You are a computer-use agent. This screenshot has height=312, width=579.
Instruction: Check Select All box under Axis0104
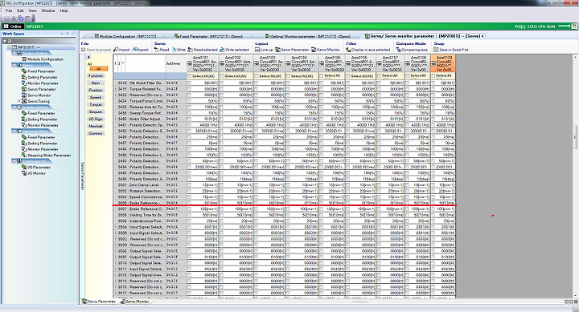coord(288,76)
